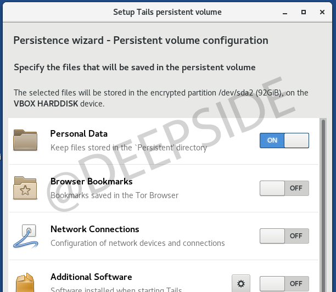Image resolution: width=336 pixels, height=292 pixels.
Task: Click the Browser Bookmarks star folder icon
Action: click(x=25, y=188)
